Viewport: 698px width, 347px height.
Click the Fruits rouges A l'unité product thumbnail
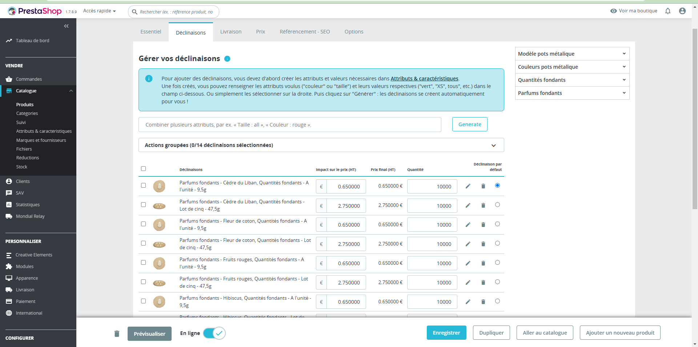click(159, 263)
